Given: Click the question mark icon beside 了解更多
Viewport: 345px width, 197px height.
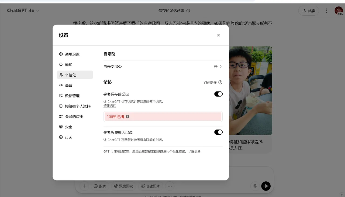Looking at the screenshot, I should [220, 82].
